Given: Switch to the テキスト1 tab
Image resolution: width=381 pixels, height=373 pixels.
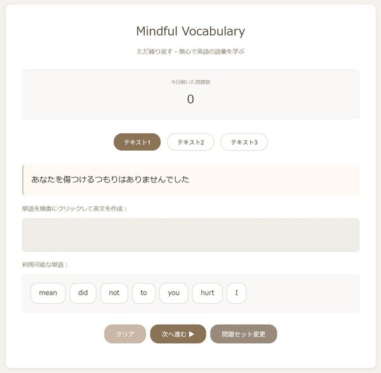Looking at the screenshot, I should [x=137, y=142].
